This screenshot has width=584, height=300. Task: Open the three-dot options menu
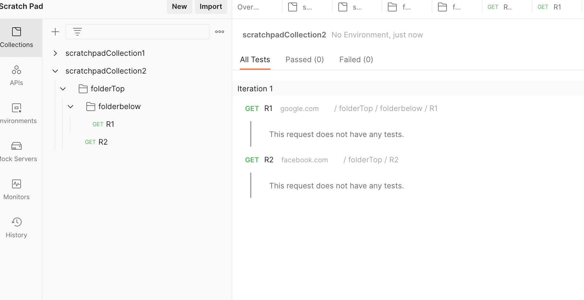pyautogui.click(x=219, y=32)
